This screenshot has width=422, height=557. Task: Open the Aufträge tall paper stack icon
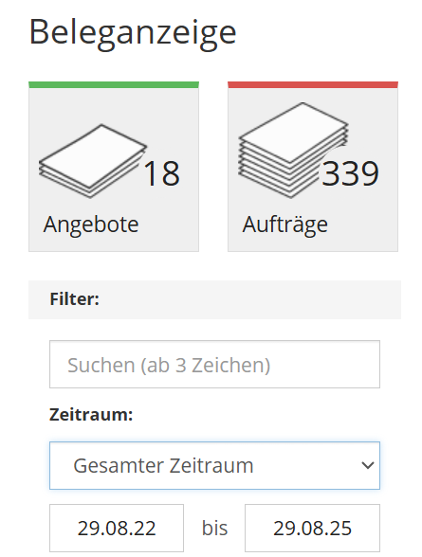pyautogui.click(x=293, y=150)
